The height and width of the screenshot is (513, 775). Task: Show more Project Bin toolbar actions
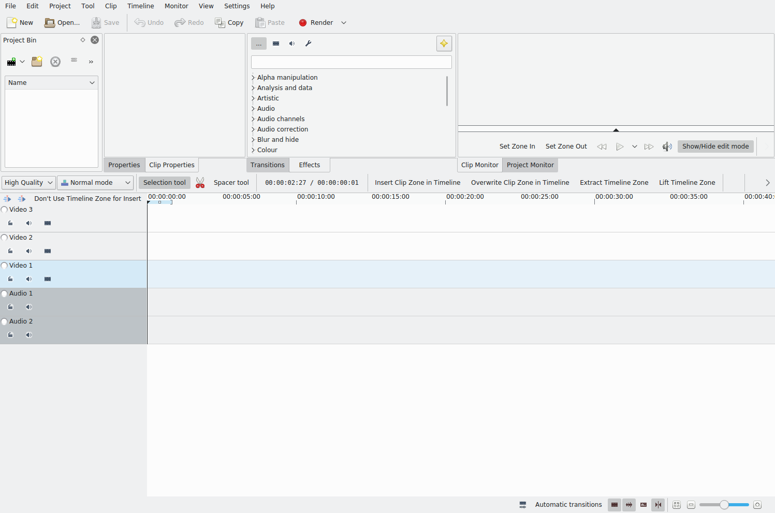pos(91,62)
